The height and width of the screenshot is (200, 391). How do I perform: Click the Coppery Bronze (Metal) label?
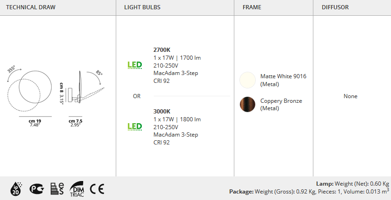281,104
